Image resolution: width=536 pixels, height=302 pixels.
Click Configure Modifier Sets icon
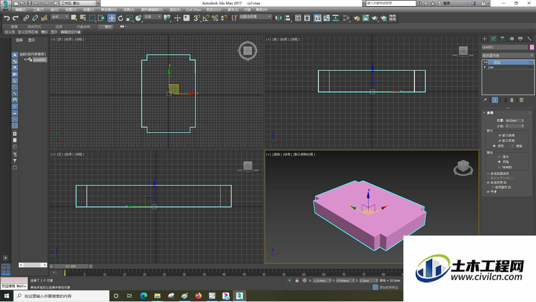pyautogui.click(x=521, y=100)
